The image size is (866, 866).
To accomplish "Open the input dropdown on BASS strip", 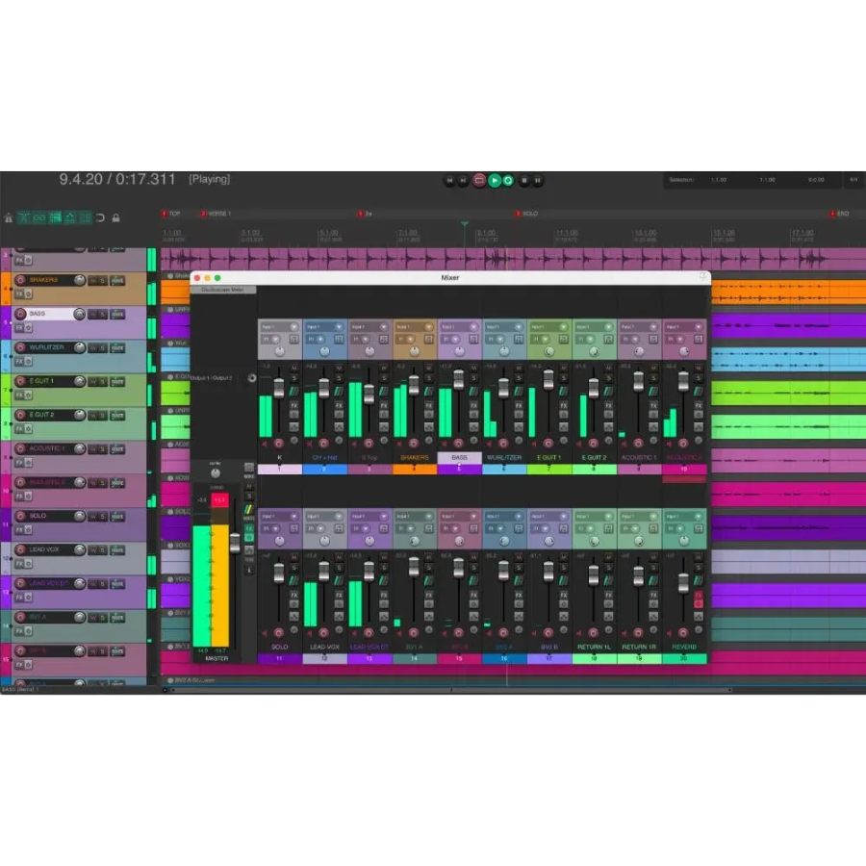I will tap(459, 327).
